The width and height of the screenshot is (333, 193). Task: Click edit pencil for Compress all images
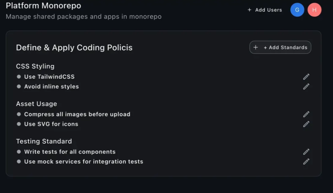click(x=306, y=114)
